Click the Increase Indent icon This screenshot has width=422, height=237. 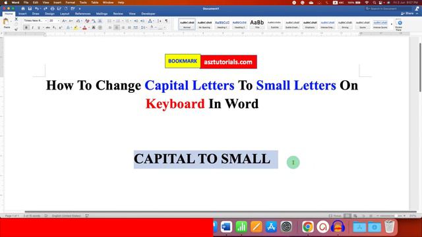tap(142, 20)
